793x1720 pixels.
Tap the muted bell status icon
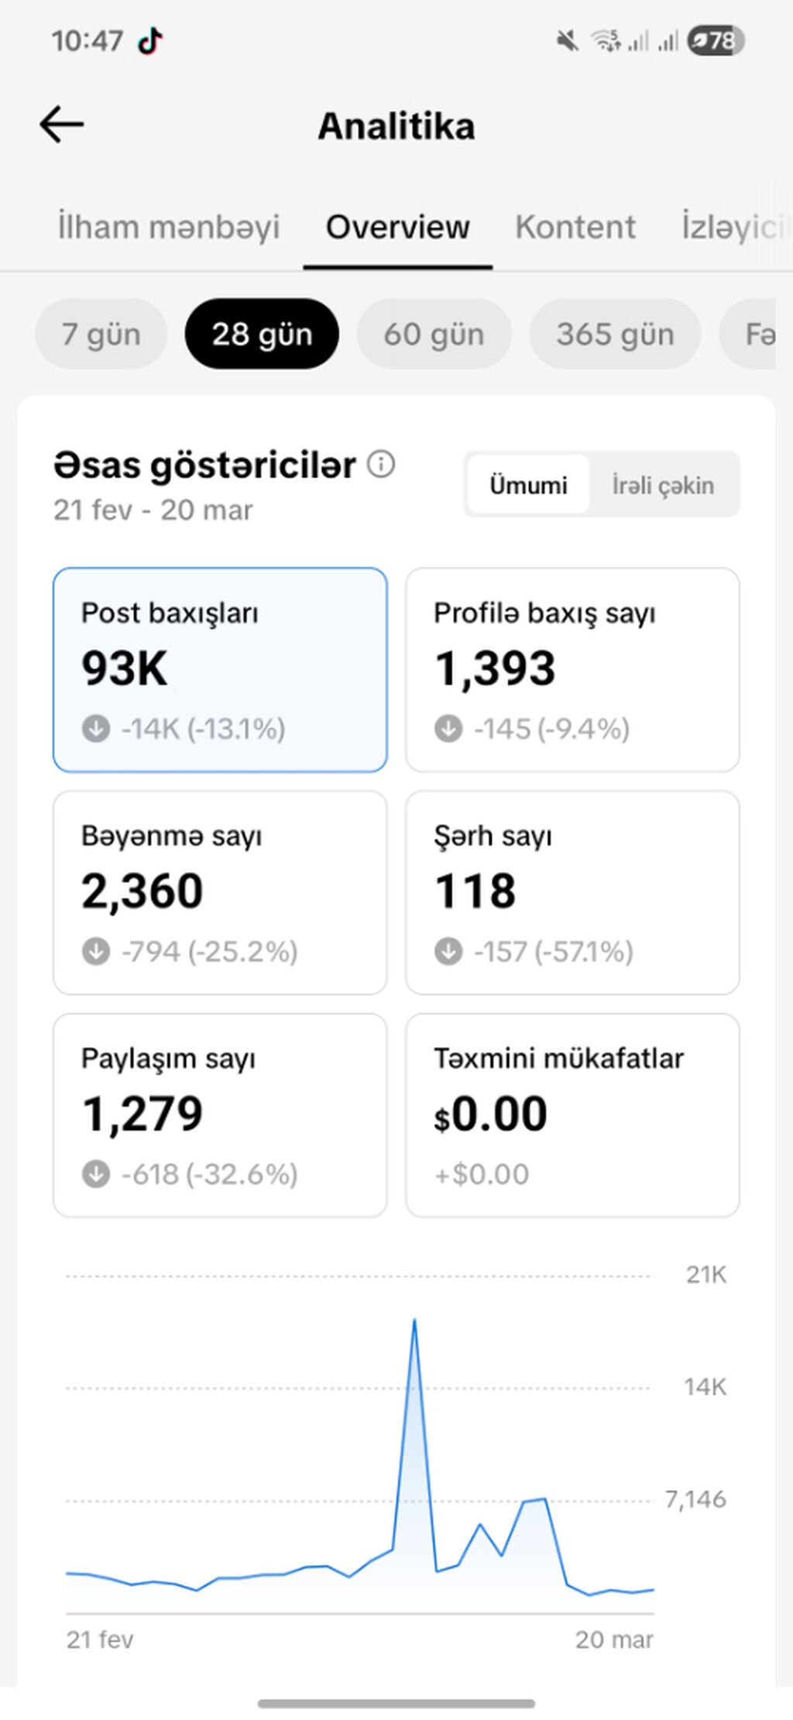pyautogui.click(x=568, y=40)
